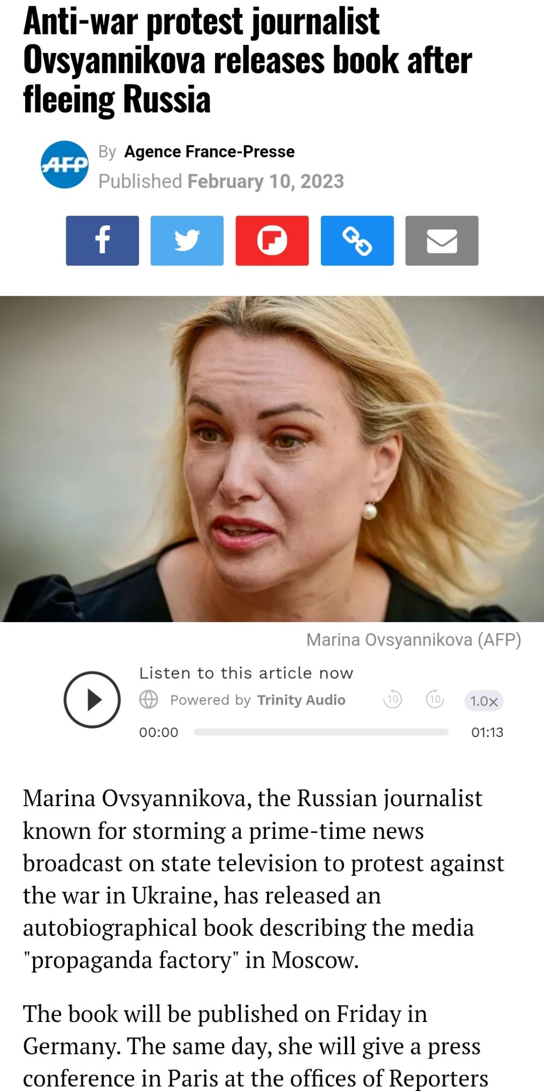
Task: Share the article on Flipboard
Action: (x=272, y=240)
